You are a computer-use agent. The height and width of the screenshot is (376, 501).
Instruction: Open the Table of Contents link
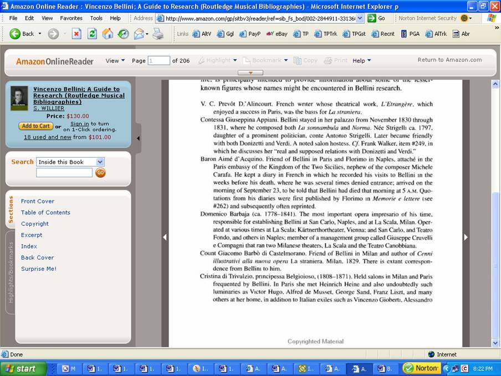(45, 213)
